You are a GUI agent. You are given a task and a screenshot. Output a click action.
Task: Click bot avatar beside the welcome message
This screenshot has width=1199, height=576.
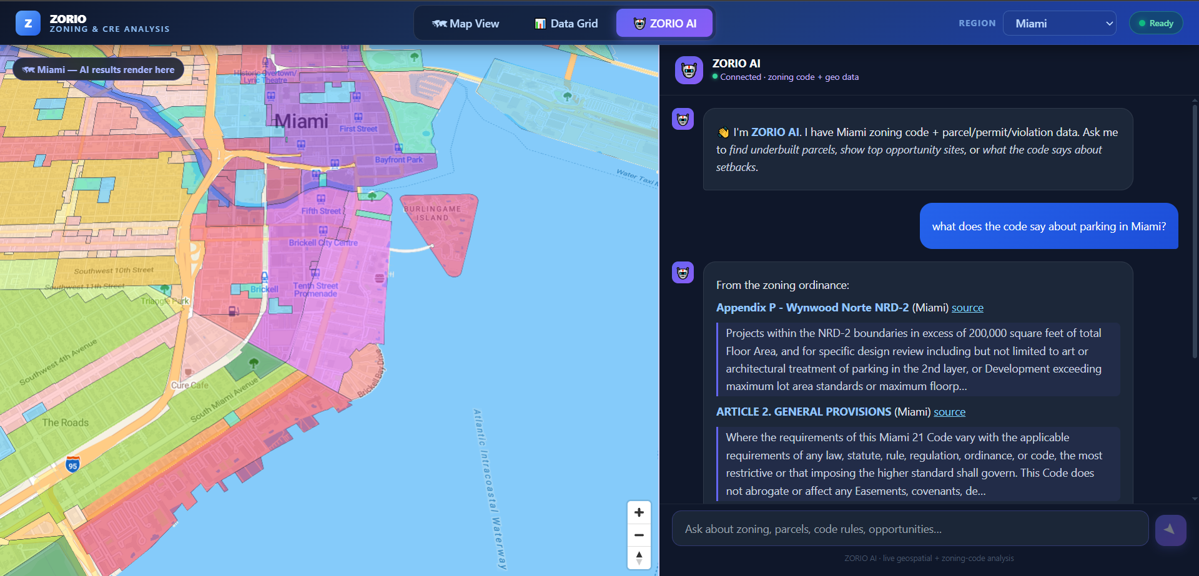(x=683, y=119)
